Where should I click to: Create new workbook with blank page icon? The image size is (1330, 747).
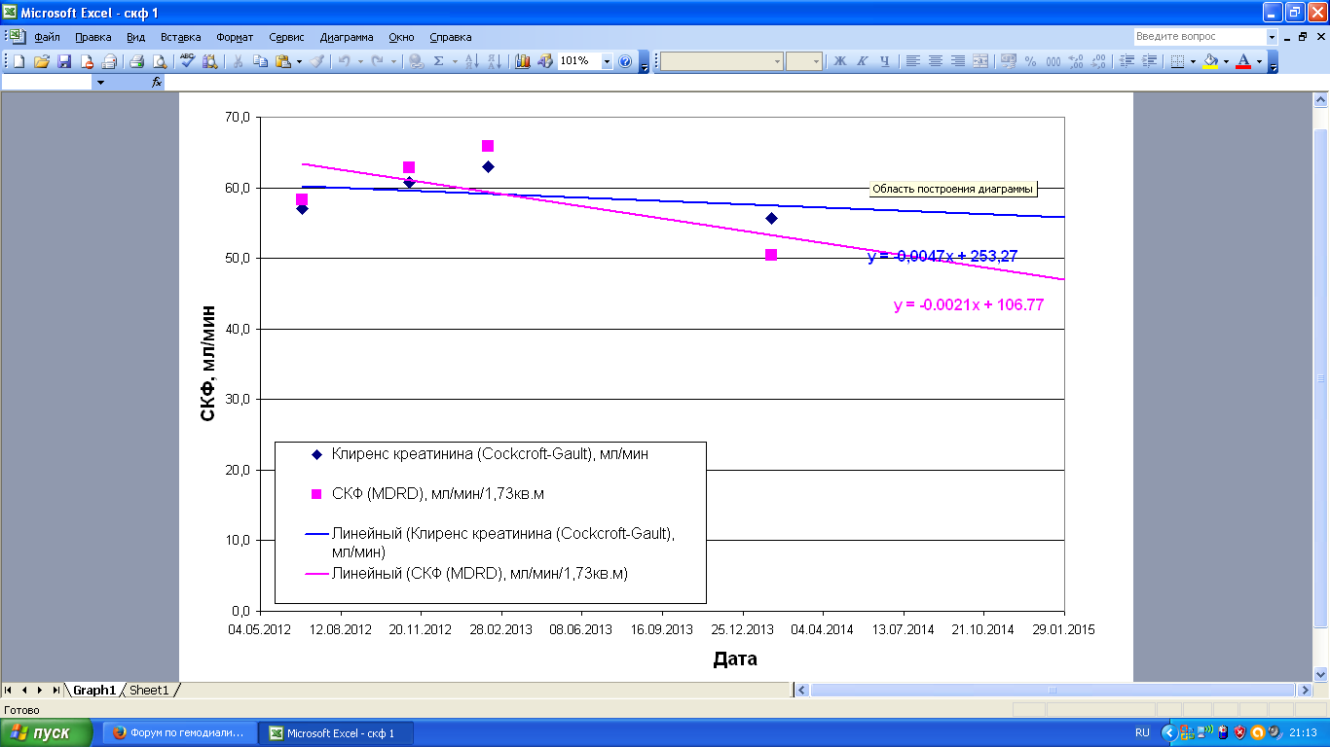[x=19, y=61]
